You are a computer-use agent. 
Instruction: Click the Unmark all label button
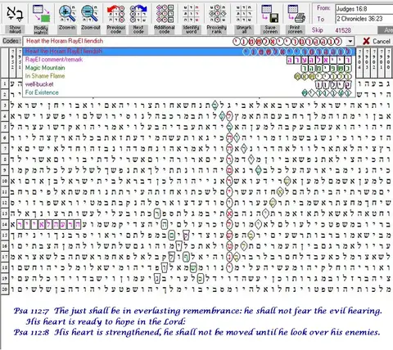(x=244, y=29)
